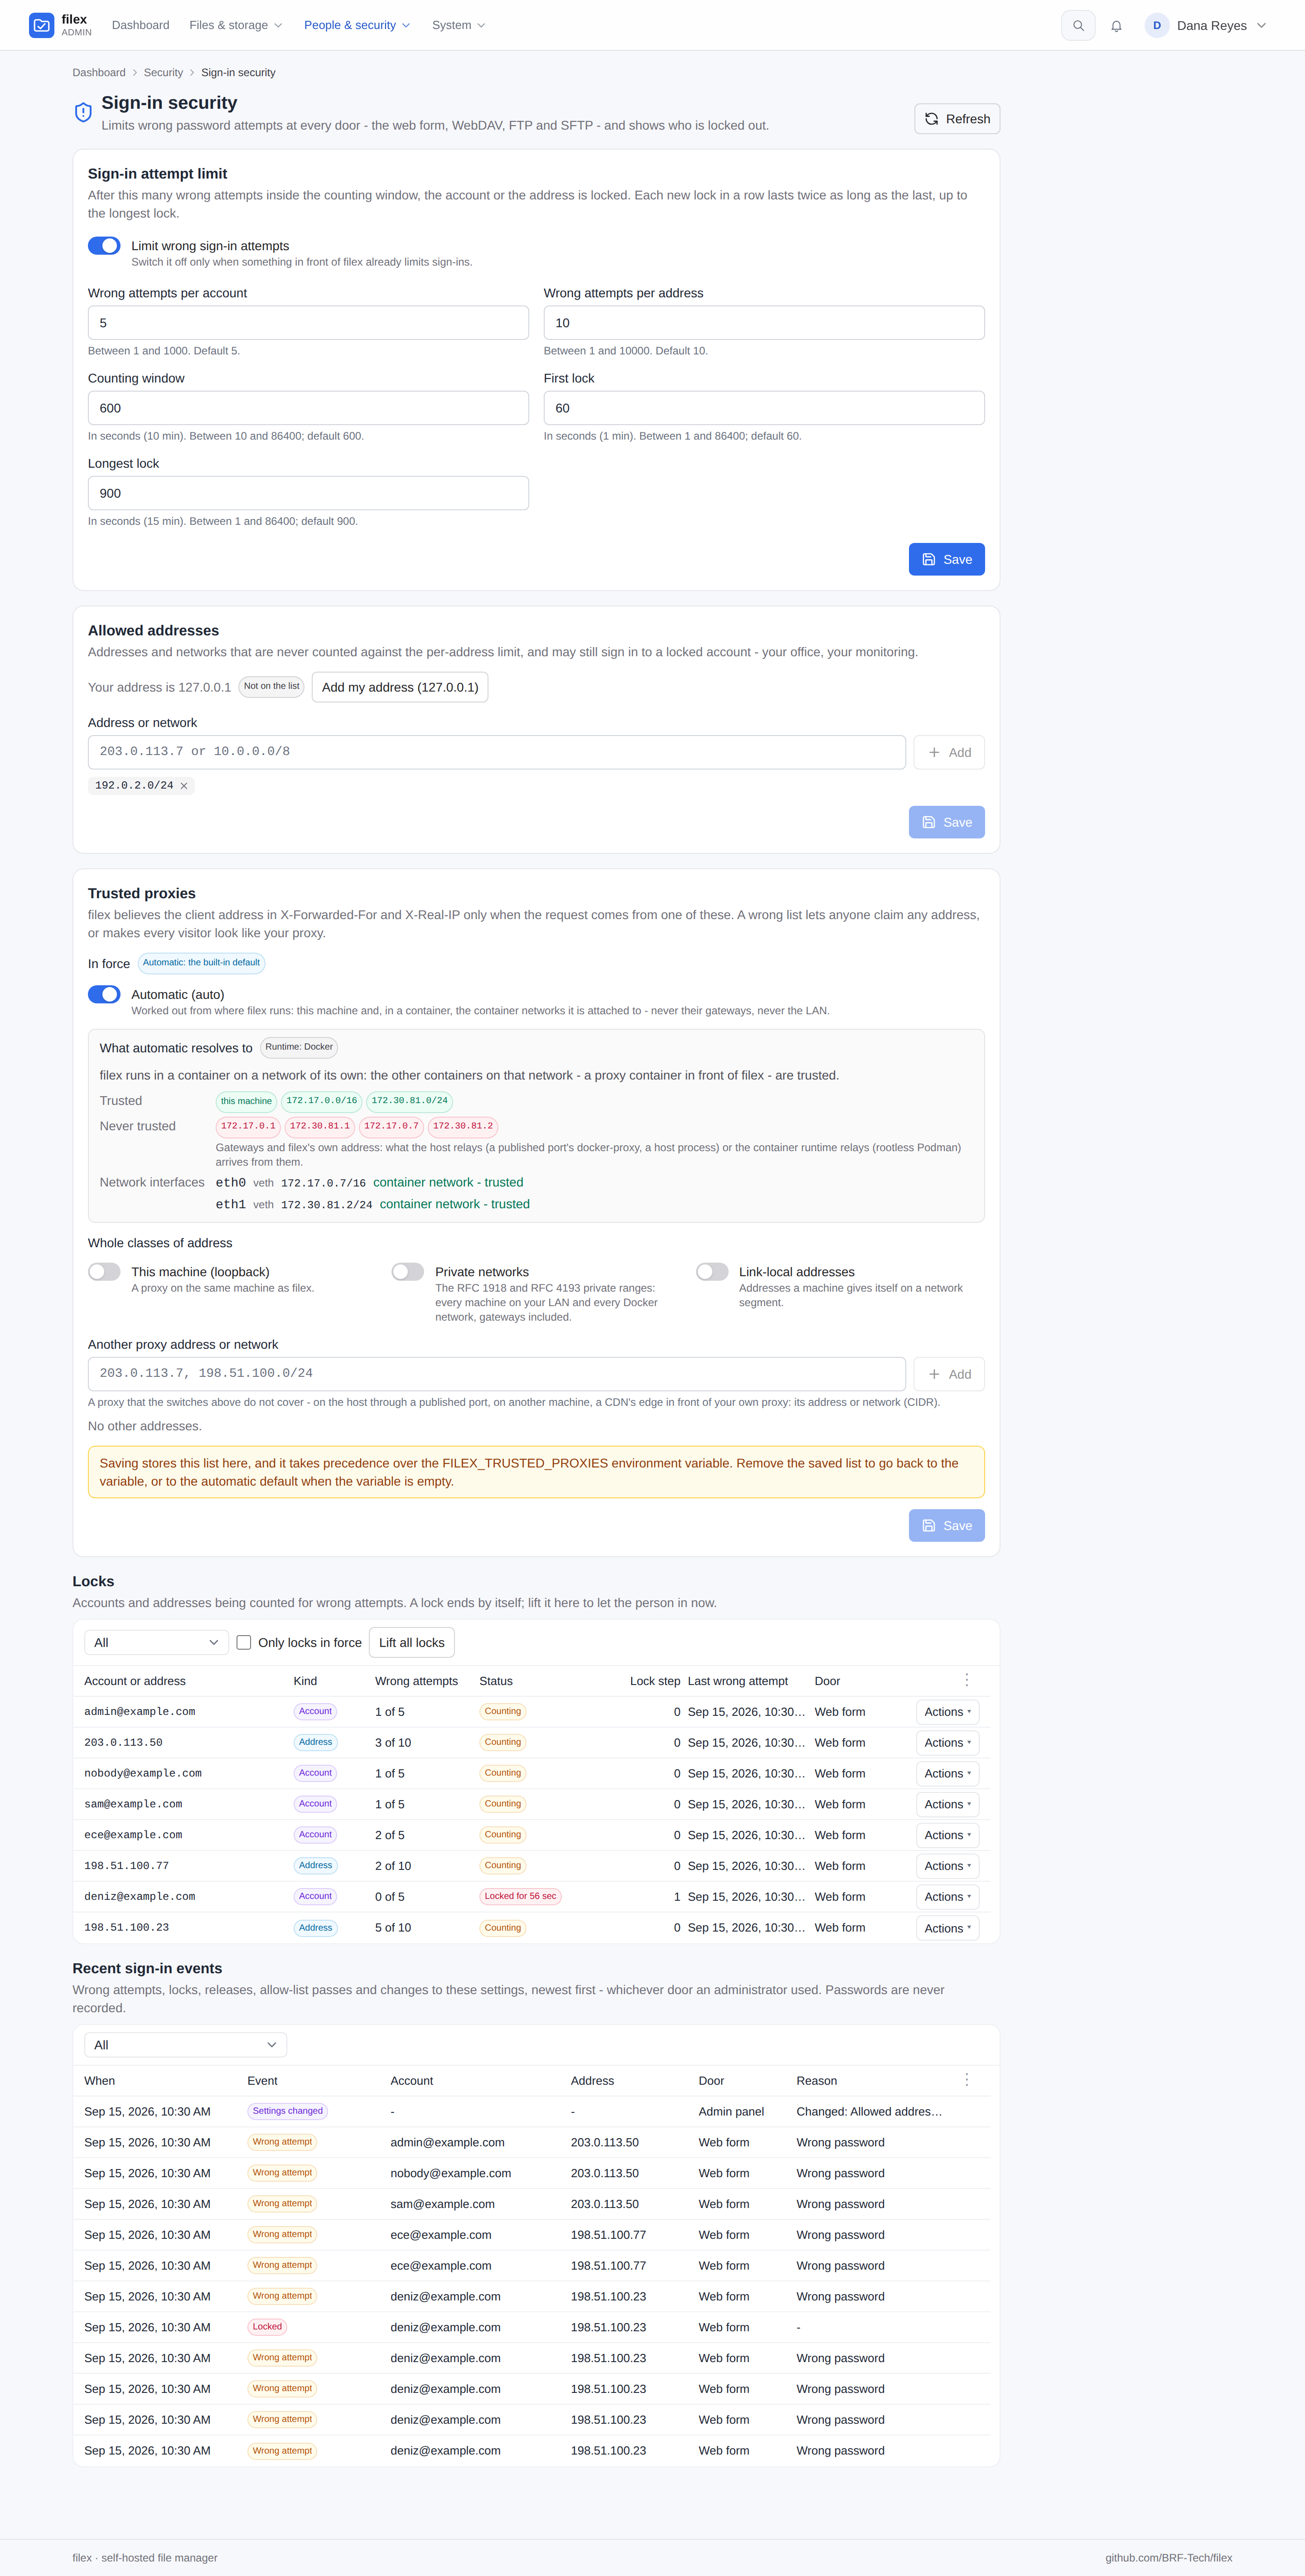Viewport: 1305px width, 2576px height.
Task: Save the Allowed addresses list
Action: 946,822
